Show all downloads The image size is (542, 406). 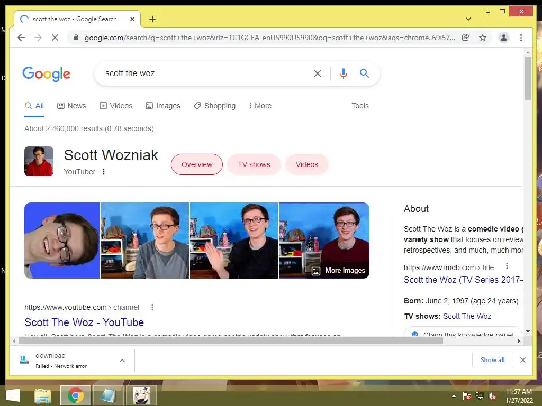[493, 359]
